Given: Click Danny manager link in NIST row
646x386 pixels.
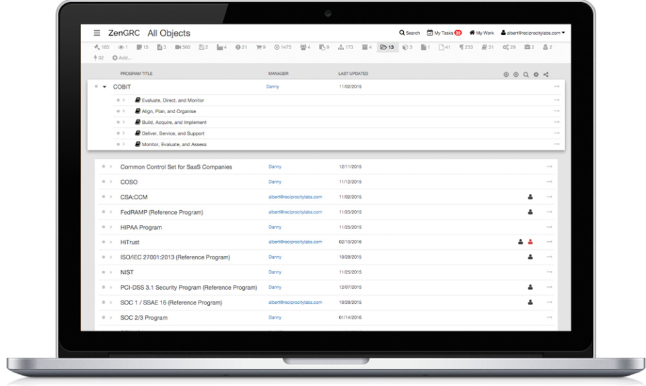Looking at the screenshot, I should coord(275,272).
